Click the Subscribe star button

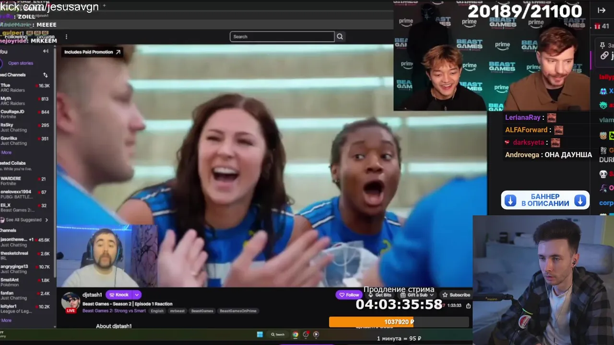pos(456,295)
